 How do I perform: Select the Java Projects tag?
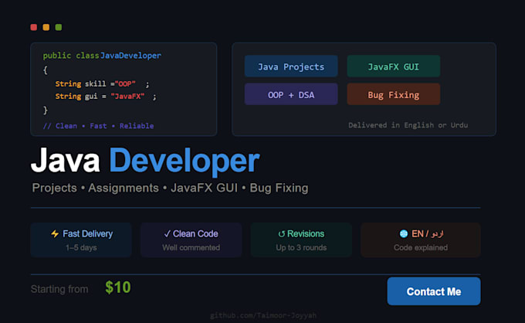coord(291,66)
